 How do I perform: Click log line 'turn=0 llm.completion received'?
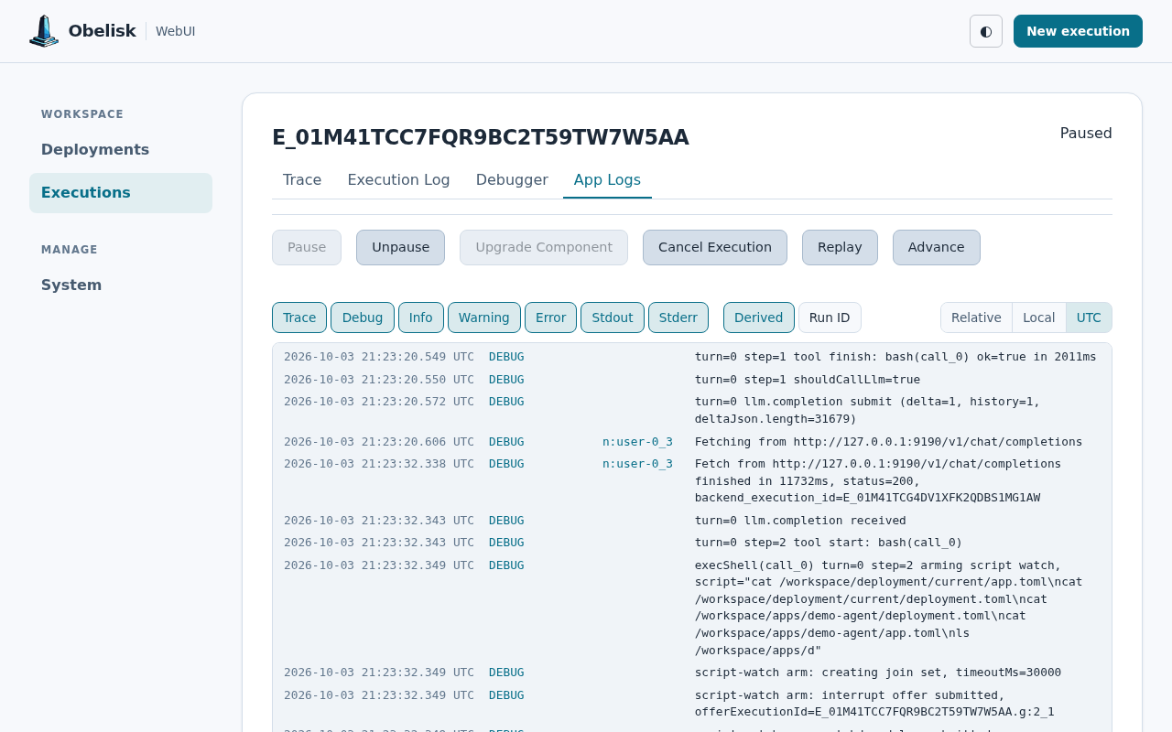click(x=800, y=521)
